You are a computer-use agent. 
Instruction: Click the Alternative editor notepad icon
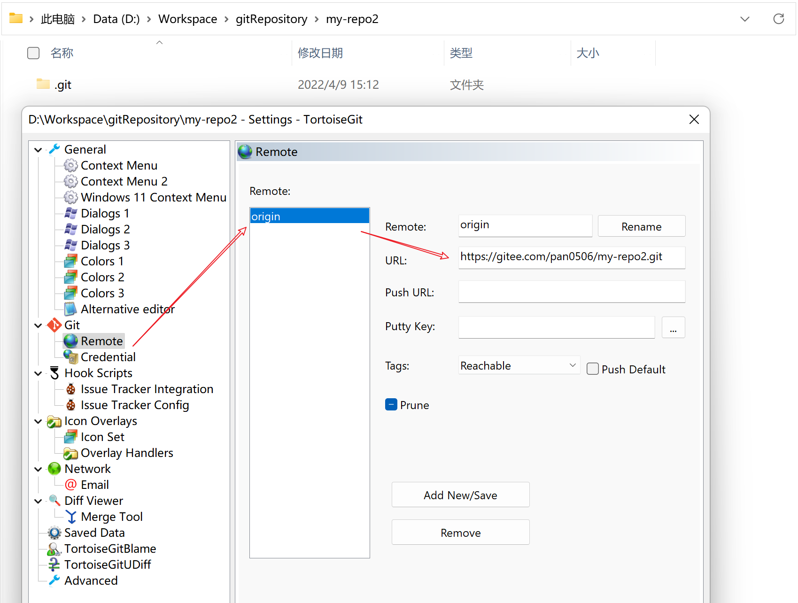[70, 309]
